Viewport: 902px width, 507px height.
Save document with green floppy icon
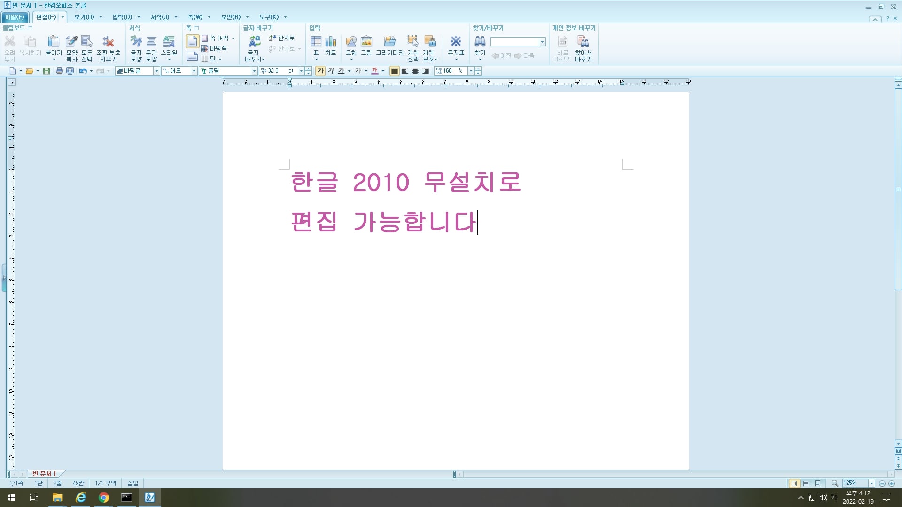46,71
